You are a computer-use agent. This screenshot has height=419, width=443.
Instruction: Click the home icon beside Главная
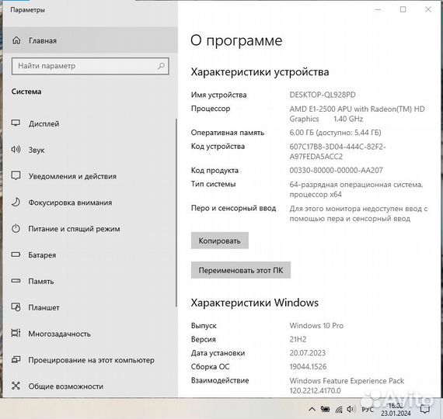pos(16,40)
